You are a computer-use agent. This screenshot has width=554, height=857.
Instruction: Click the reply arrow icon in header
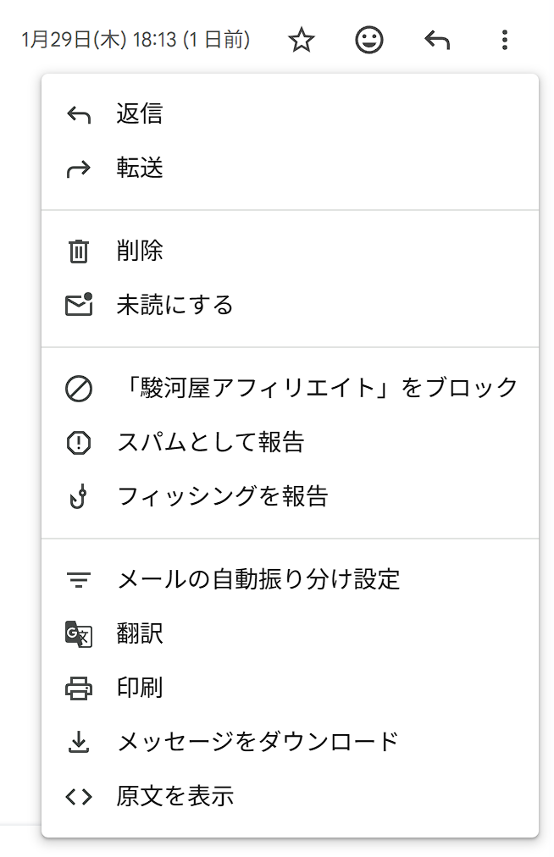point(437,40)
